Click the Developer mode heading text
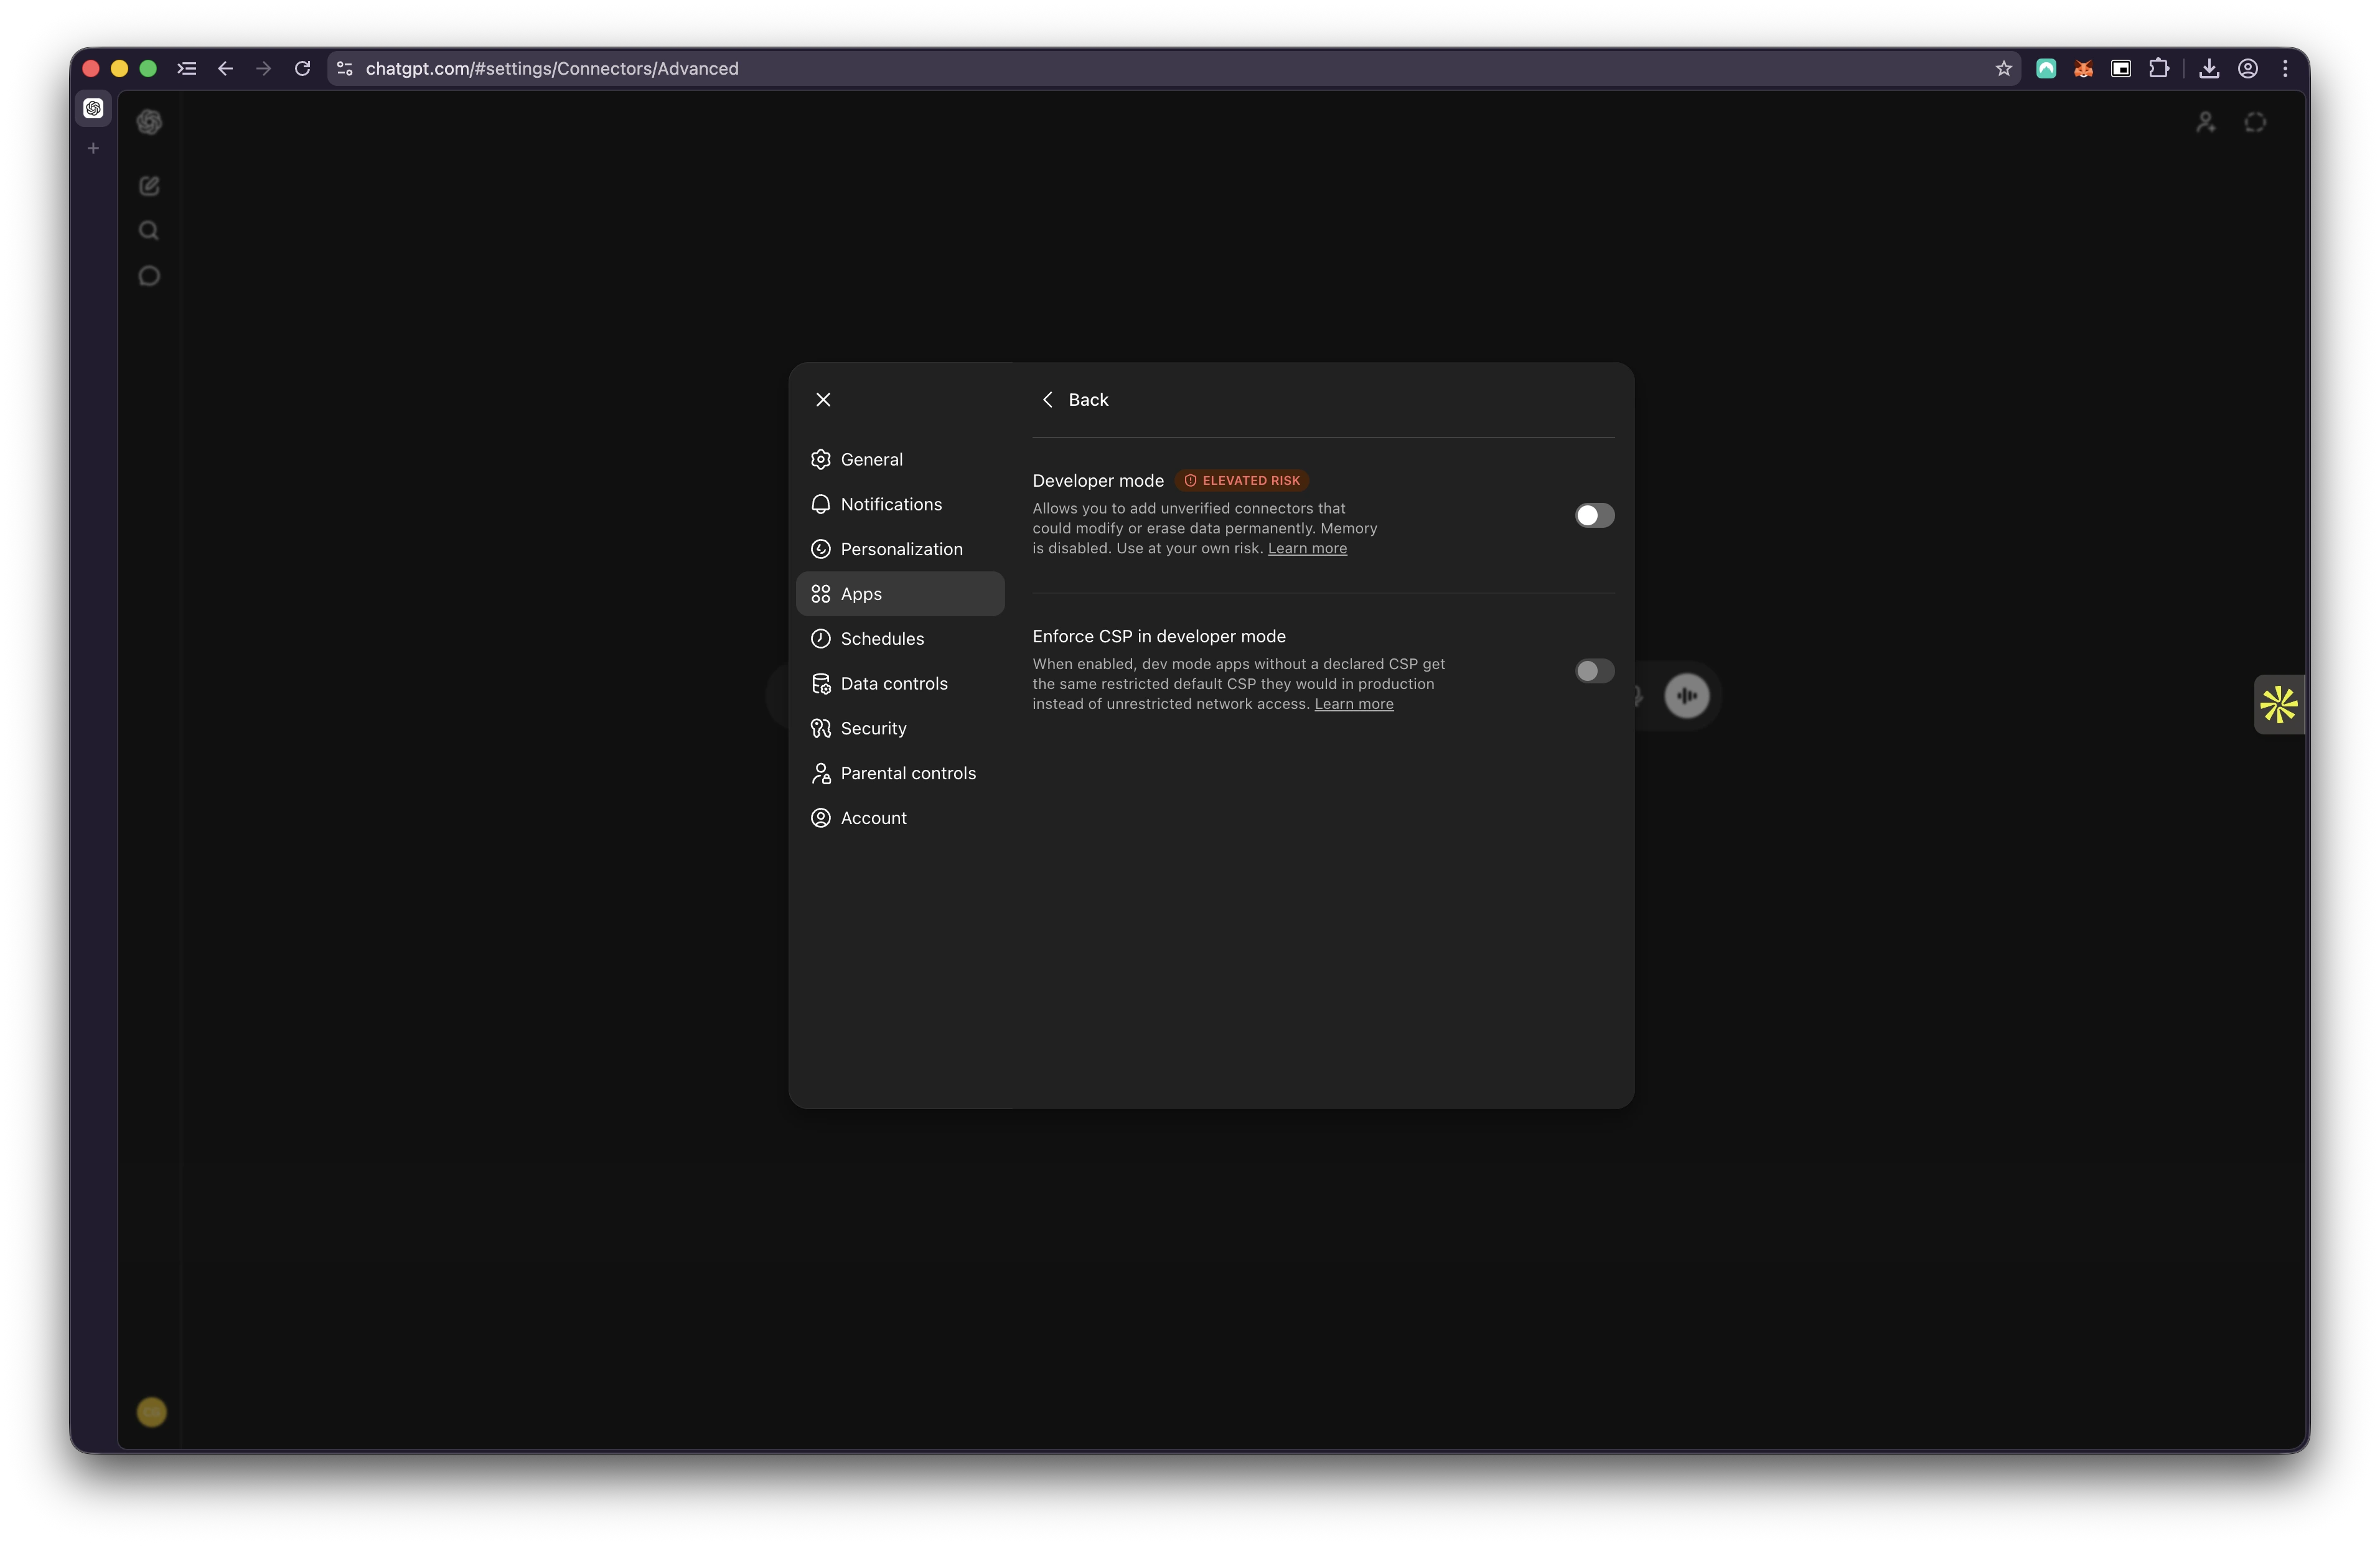Screen dimensions: 2380x1546 (1098, 481)
